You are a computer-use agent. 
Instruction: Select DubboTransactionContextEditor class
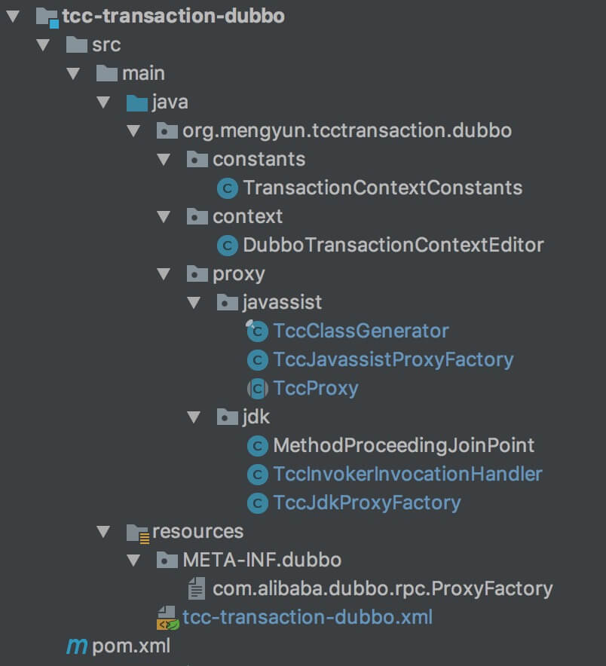pyautogui.click(x=393, y=245)
